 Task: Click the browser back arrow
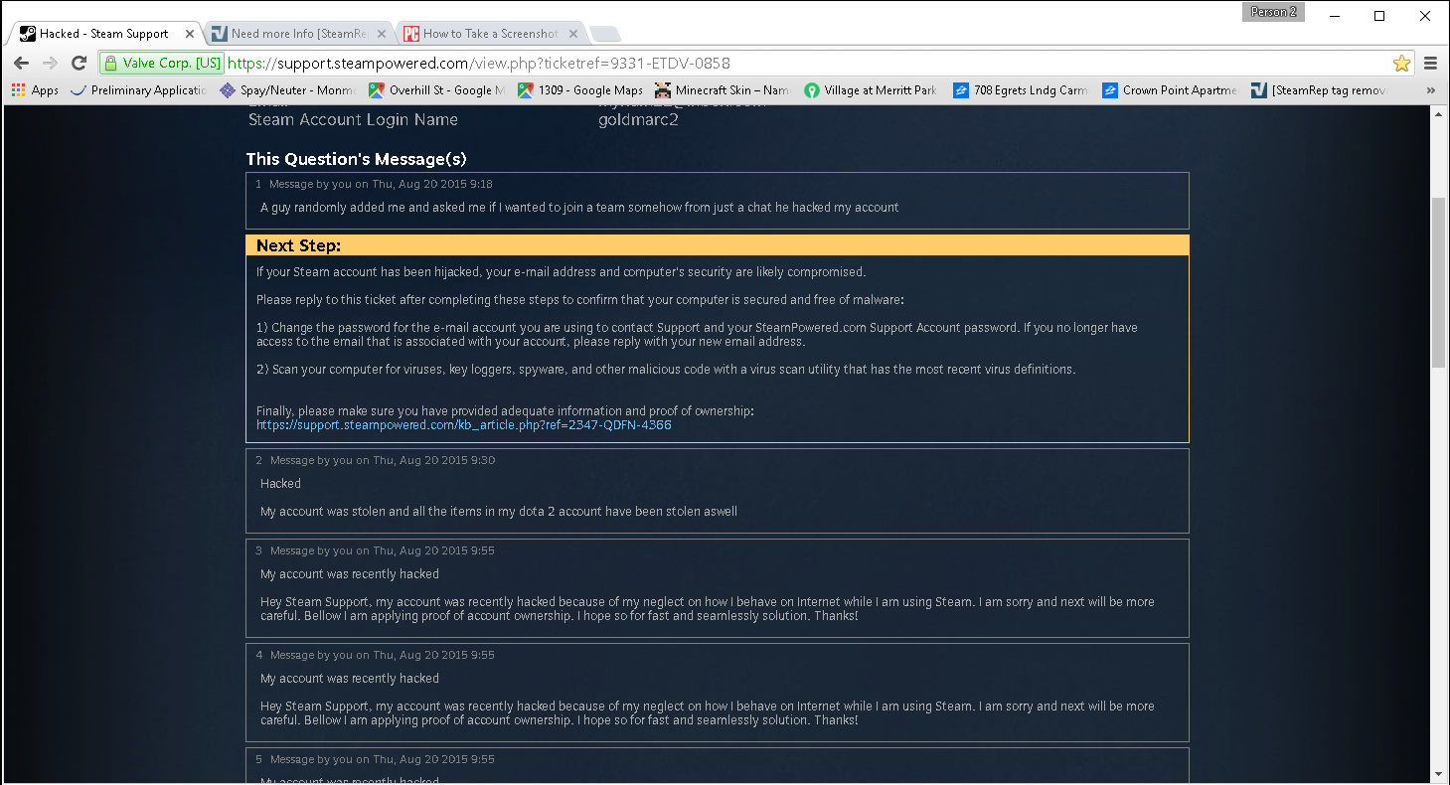point(21,63)
